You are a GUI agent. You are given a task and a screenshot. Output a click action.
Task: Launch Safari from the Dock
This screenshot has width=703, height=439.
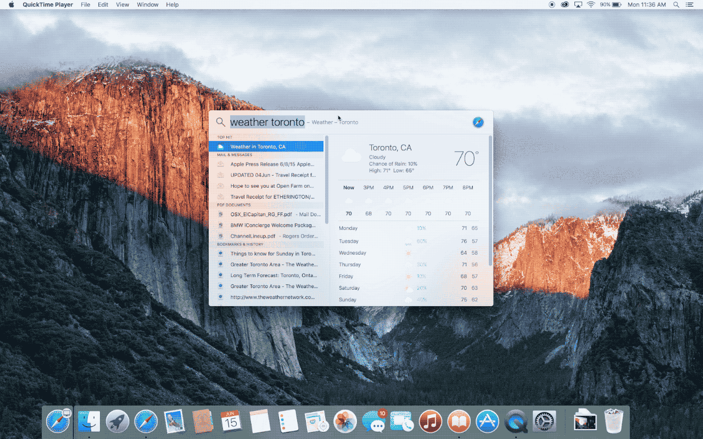pos(146,421)
